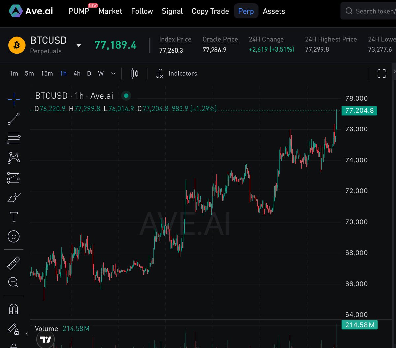Image resolution: width=396 pixels, height=348 pixels.
Task: Select the measure ruler tool
Action: (x=13, y=262)
